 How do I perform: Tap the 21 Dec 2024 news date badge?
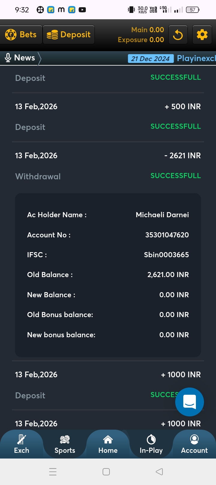coord(151,59)
